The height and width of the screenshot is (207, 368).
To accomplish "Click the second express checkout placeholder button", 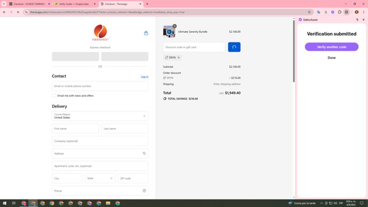I will point(125,56).
